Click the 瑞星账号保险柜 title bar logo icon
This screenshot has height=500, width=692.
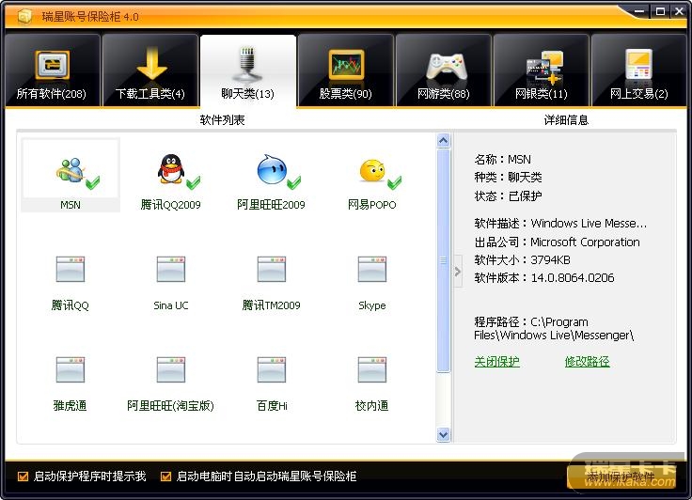coord(24,16)
